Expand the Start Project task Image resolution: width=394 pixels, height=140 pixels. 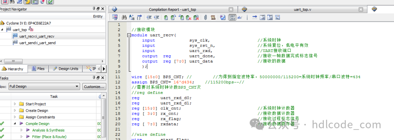pos(15,104)
